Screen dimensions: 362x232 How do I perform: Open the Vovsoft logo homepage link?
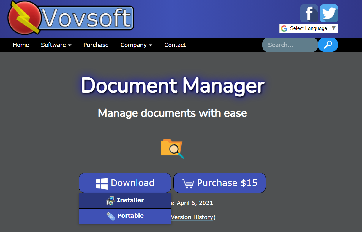(x=71, y=18)
